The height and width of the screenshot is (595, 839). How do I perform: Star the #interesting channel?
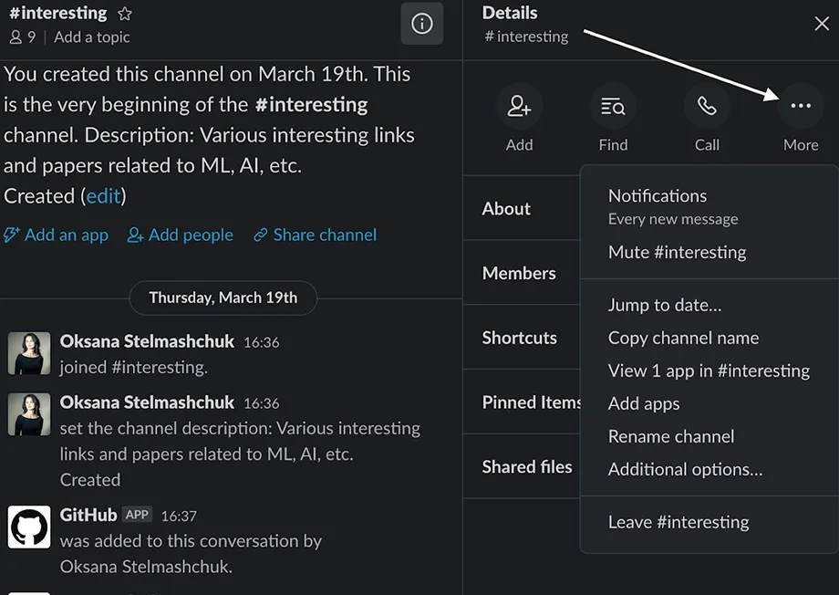click(x=124, y=14)
